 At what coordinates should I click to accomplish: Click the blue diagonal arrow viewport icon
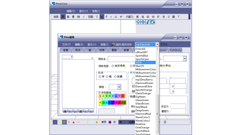click(x=148, y=22)
